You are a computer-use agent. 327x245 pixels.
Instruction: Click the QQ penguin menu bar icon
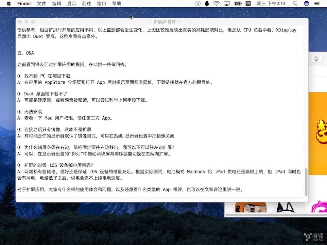[207, 4]
